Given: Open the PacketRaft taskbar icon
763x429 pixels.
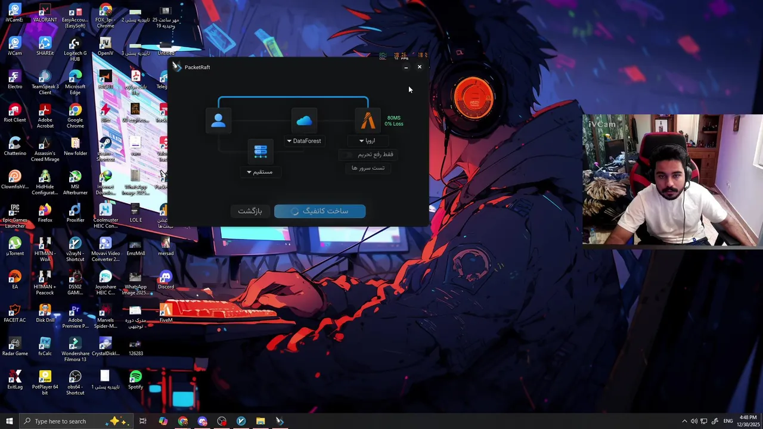Looking at the screenshot, I should (x=280, y=421).
